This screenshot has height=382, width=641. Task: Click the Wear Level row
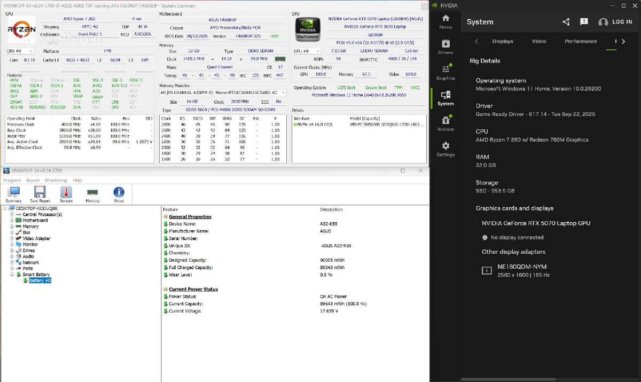pos(295,275)
